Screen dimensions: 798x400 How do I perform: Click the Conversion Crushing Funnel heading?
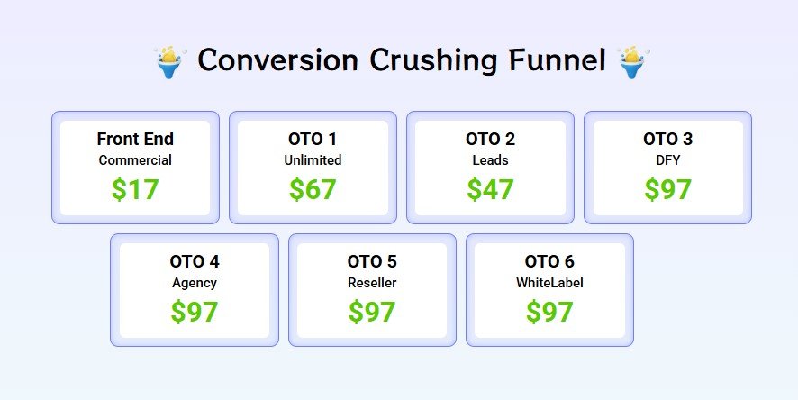[400, 61]
